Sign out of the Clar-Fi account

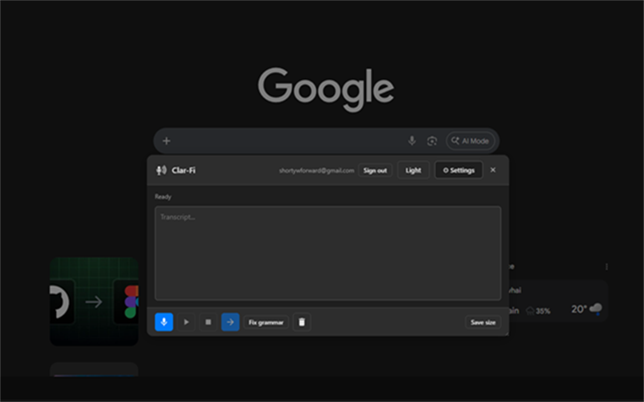point(375,170)
